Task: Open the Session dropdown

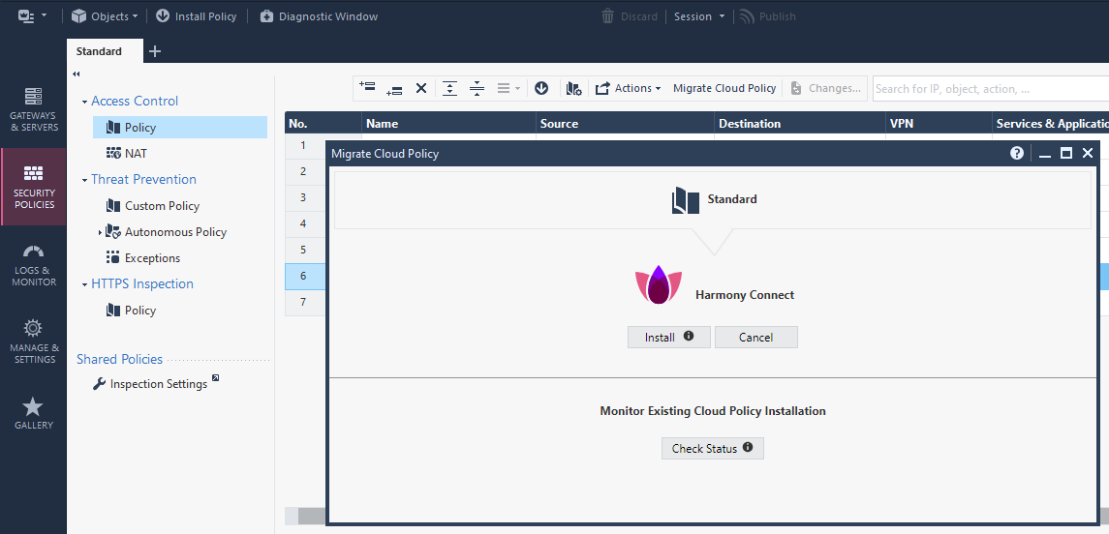Action: coord(698,16)
